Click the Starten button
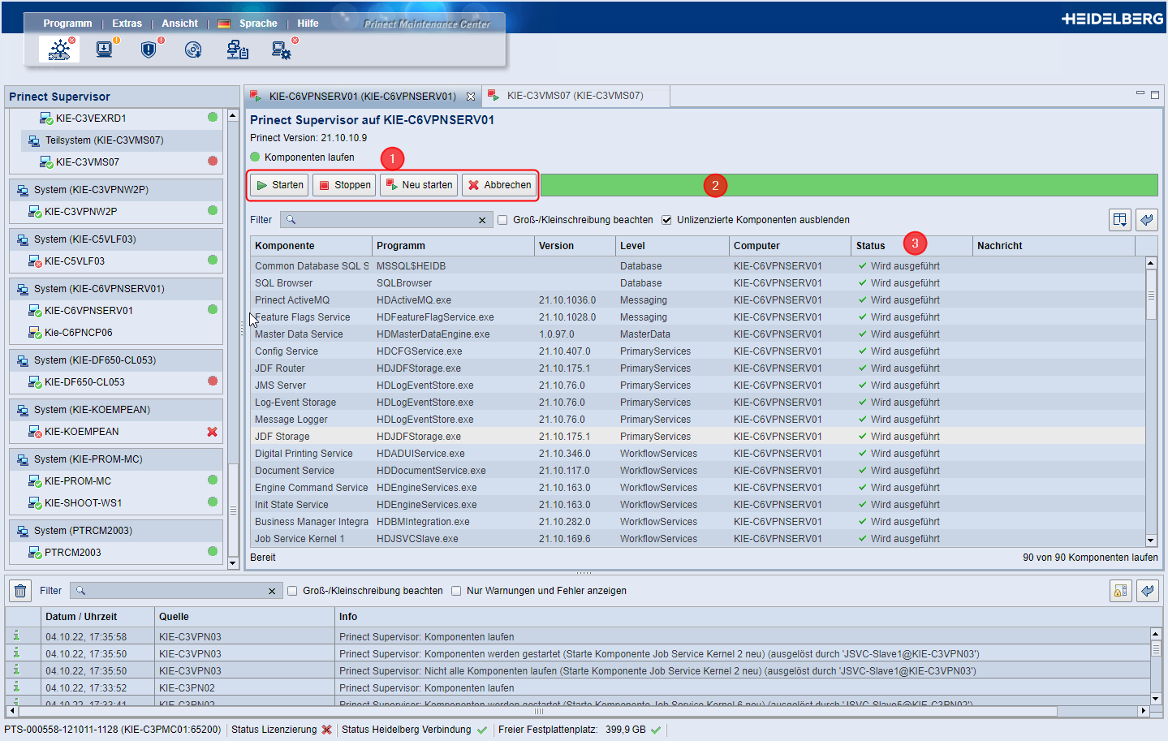Image resolution: width=1168 pixels, height=741 pixels. click(x=279, y=185)
